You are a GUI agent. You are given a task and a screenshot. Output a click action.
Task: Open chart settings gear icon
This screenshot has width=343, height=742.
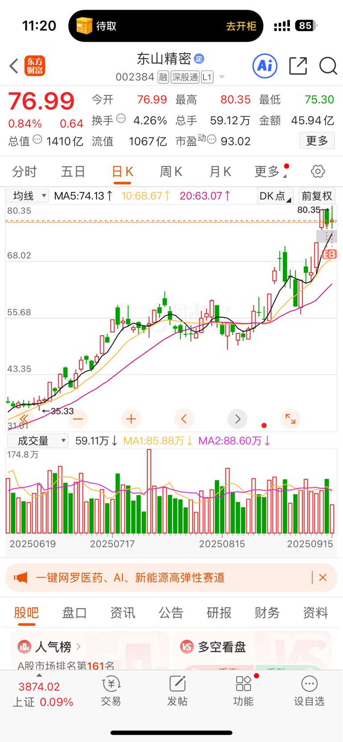[x=318, y=172]
